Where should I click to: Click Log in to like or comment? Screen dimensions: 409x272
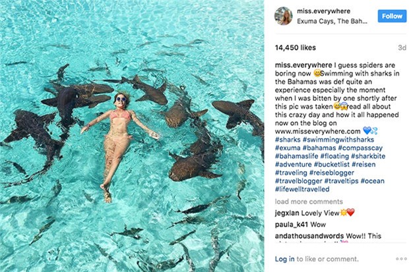coord(286,259)
